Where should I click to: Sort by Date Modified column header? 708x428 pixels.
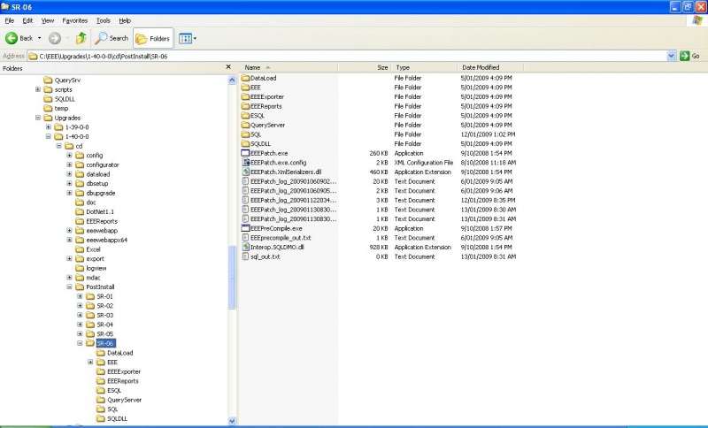point(490,68)
